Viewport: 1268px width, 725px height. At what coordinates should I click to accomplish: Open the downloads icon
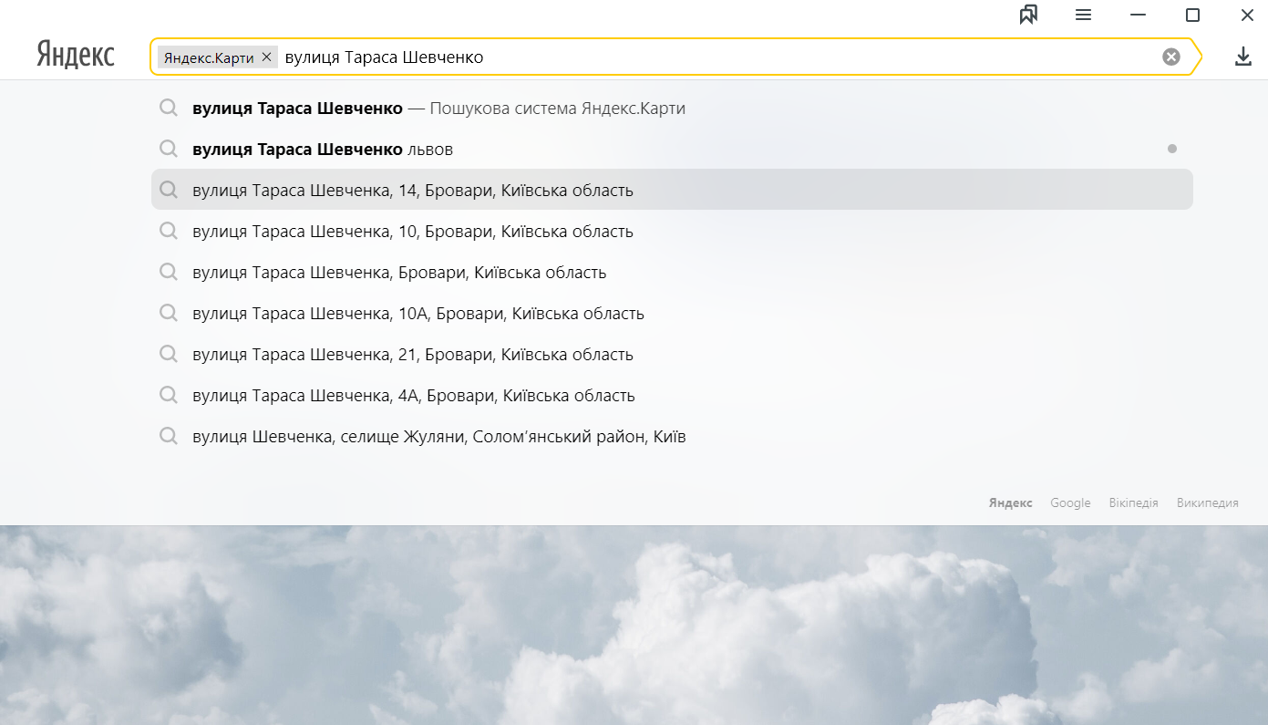1242,57
